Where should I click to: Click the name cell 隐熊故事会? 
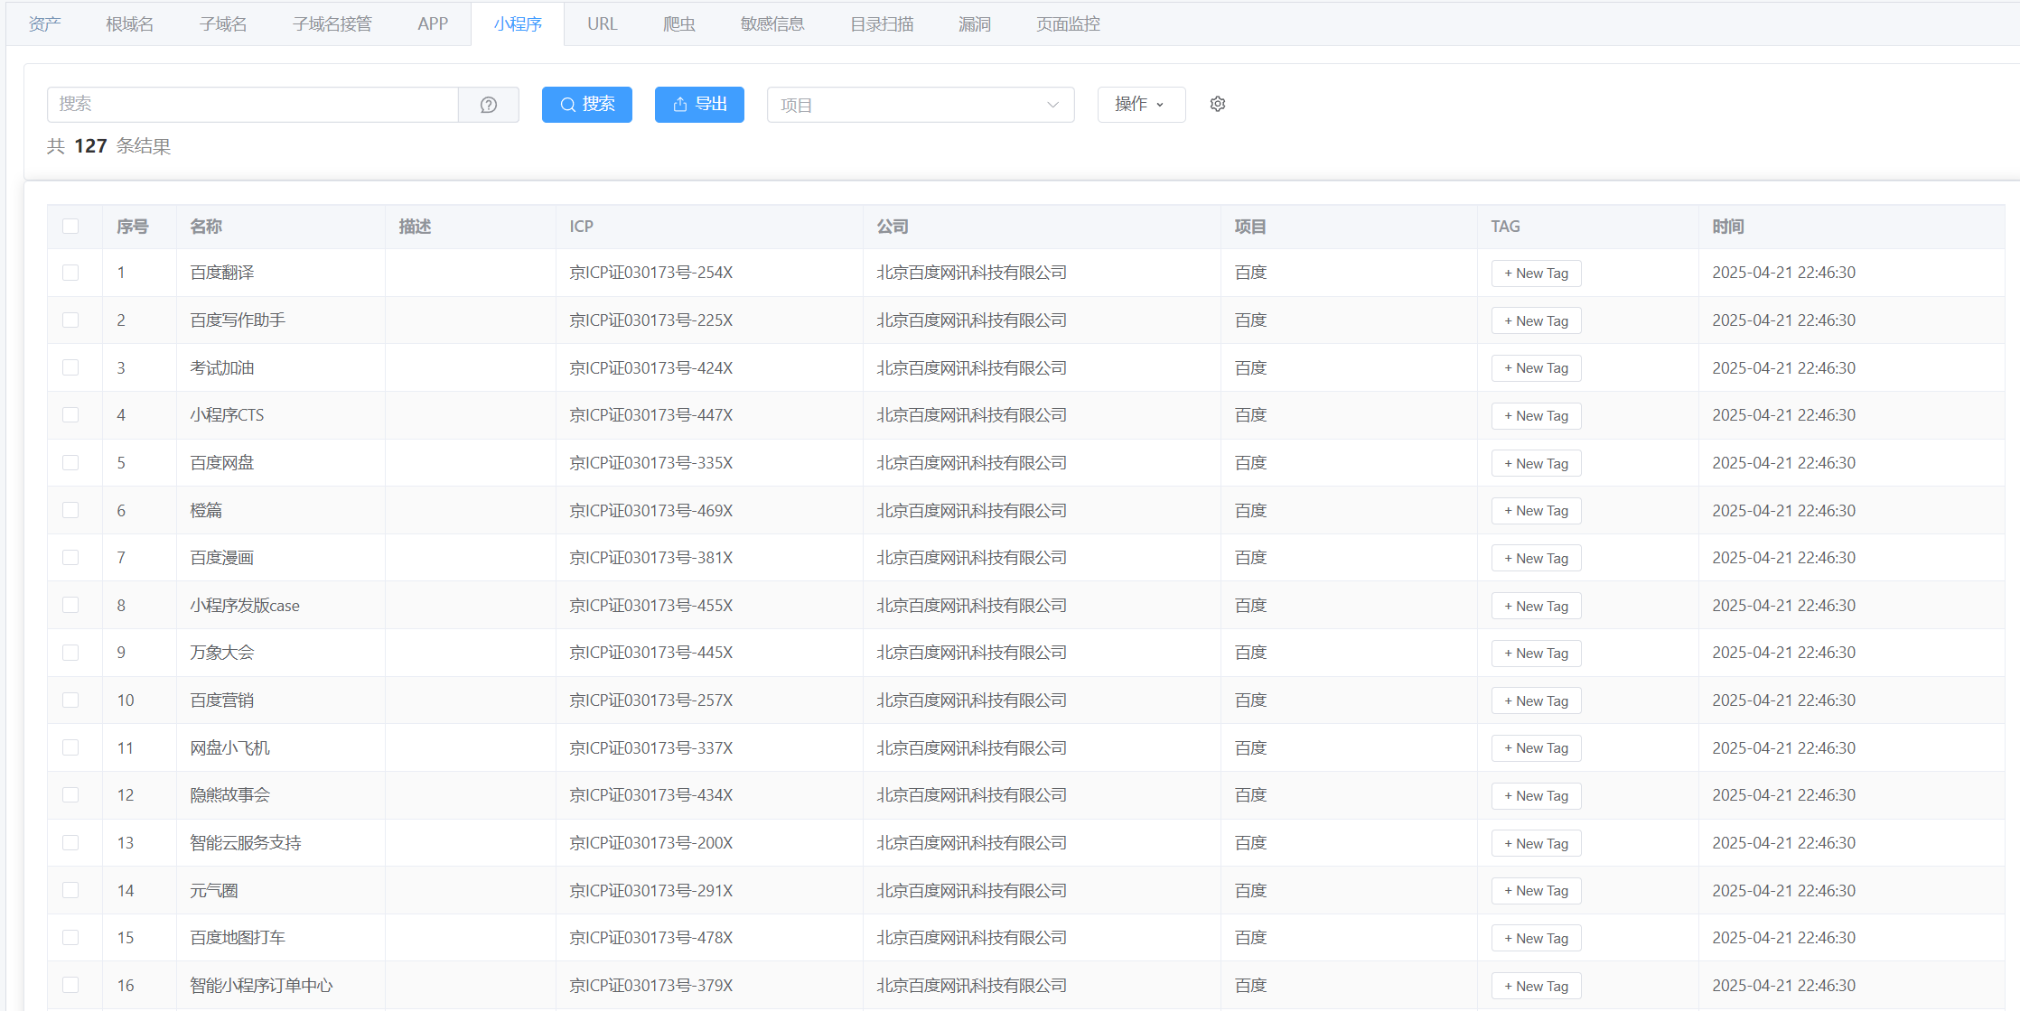[229, 795]
